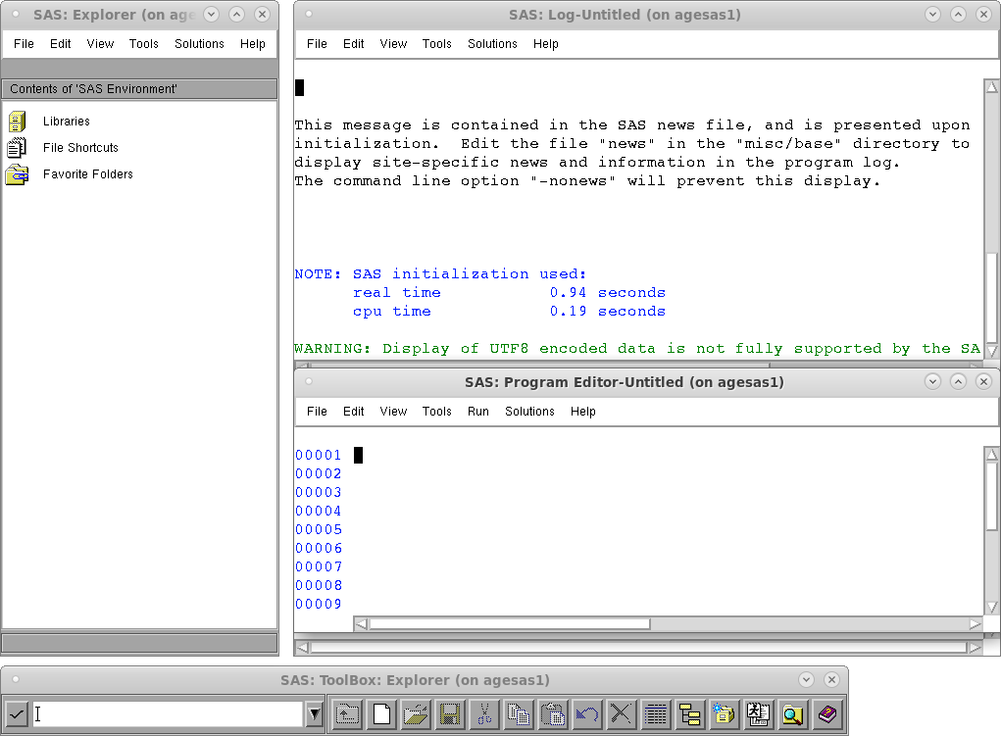Click the New document toolbar icon
Image resolution: width=1001 pixels, height=736 pixels.
pyautogui.click(x=382, y=714)
